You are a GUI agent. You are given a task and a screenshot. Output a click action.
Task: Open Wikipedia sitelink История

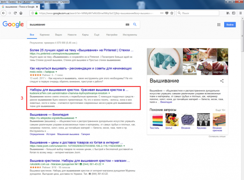(51, 134)
